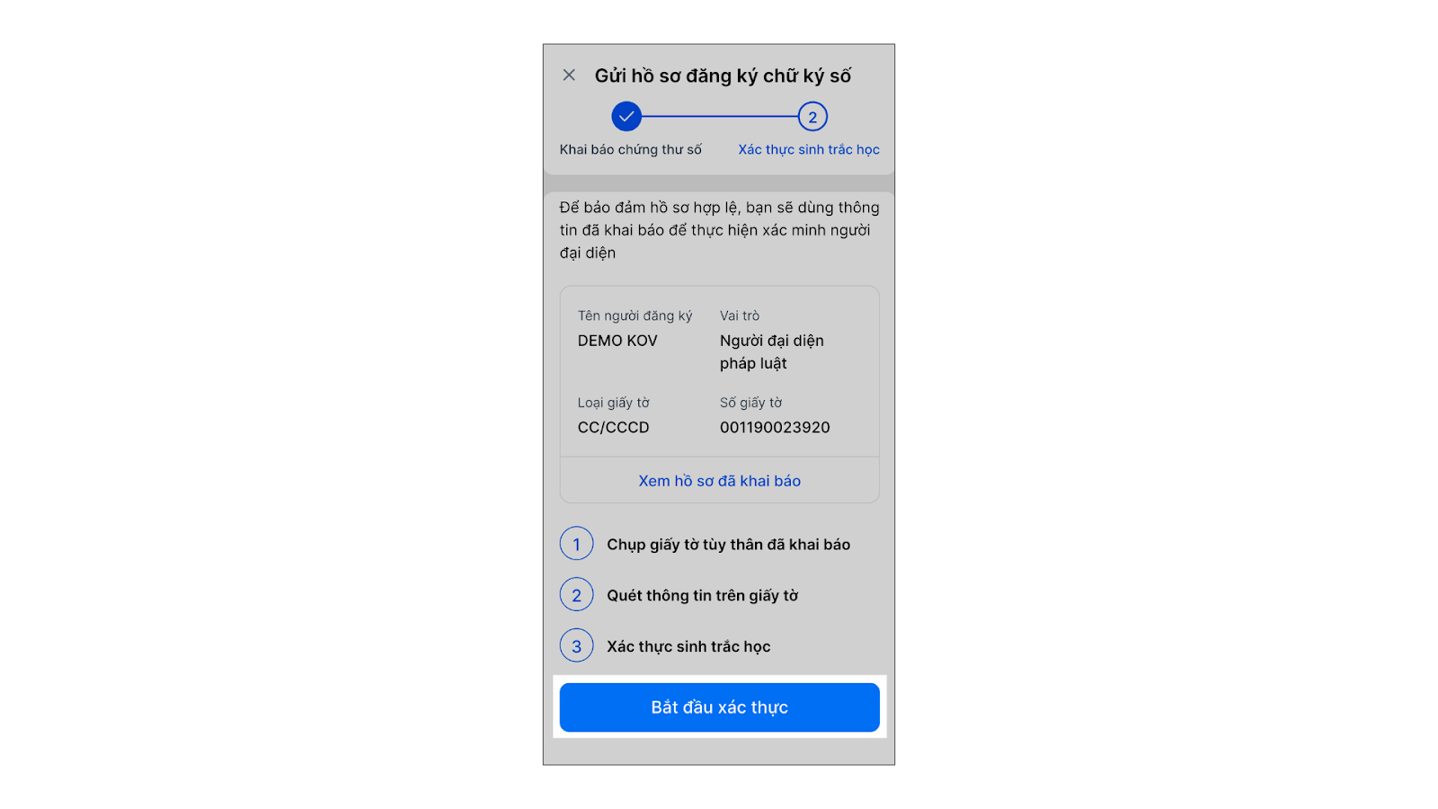This screenshot has width=1438, height=809.
Task: Click the completed step checkmark circle
Action: tap(626, 117)
